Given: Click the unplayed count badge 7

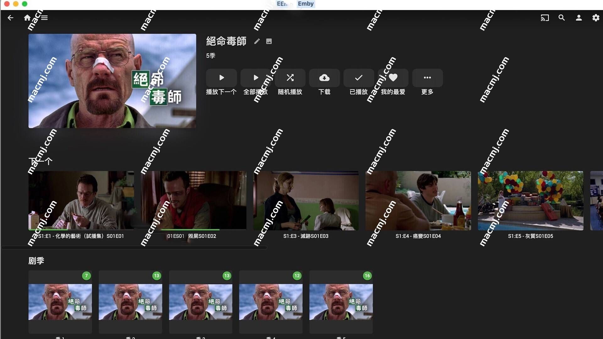Looking at the screenshot, I should [x=86, y=276].
